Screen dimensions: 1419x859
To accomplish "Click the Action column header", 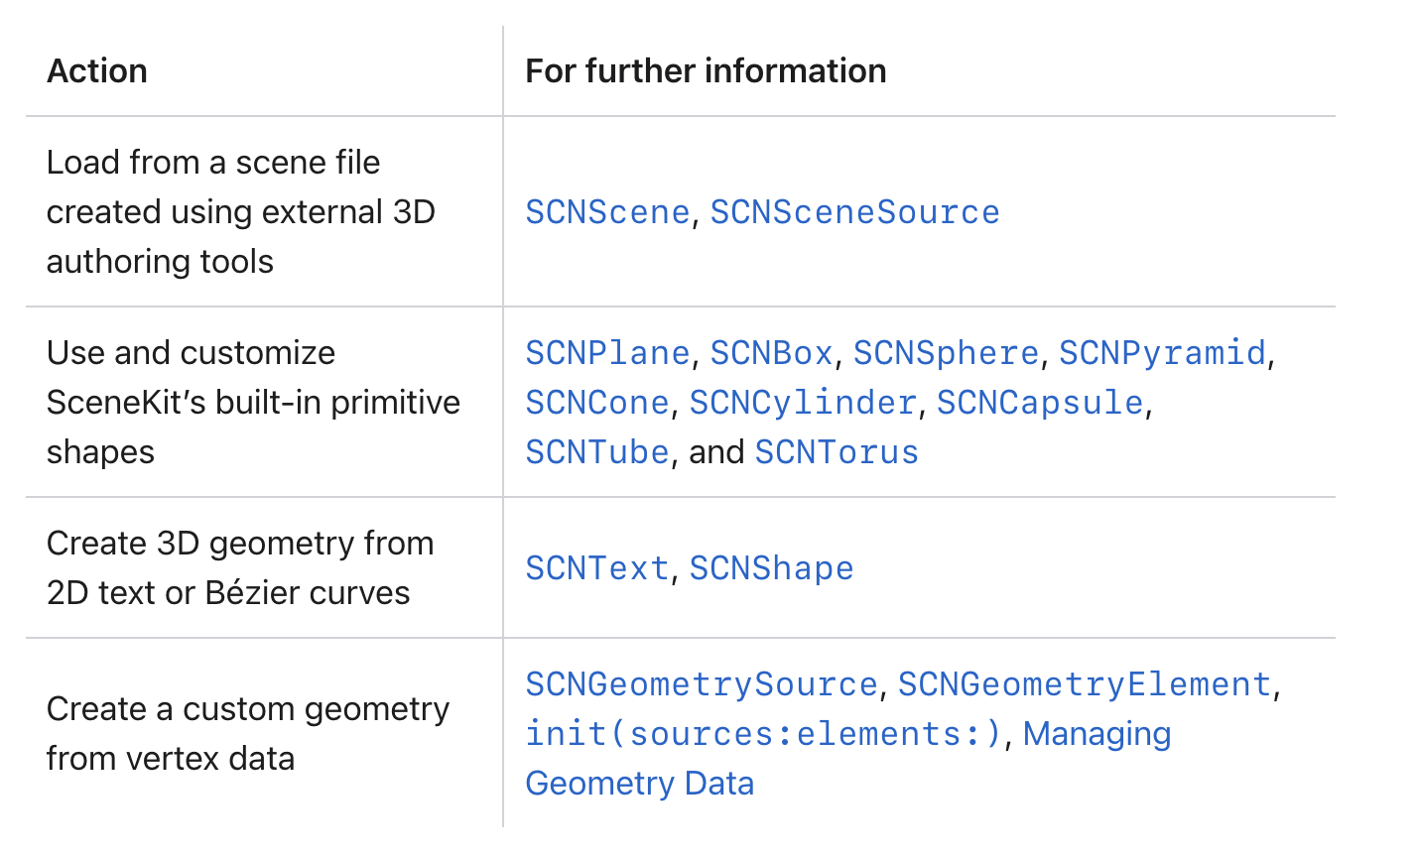I will [97, 71].
